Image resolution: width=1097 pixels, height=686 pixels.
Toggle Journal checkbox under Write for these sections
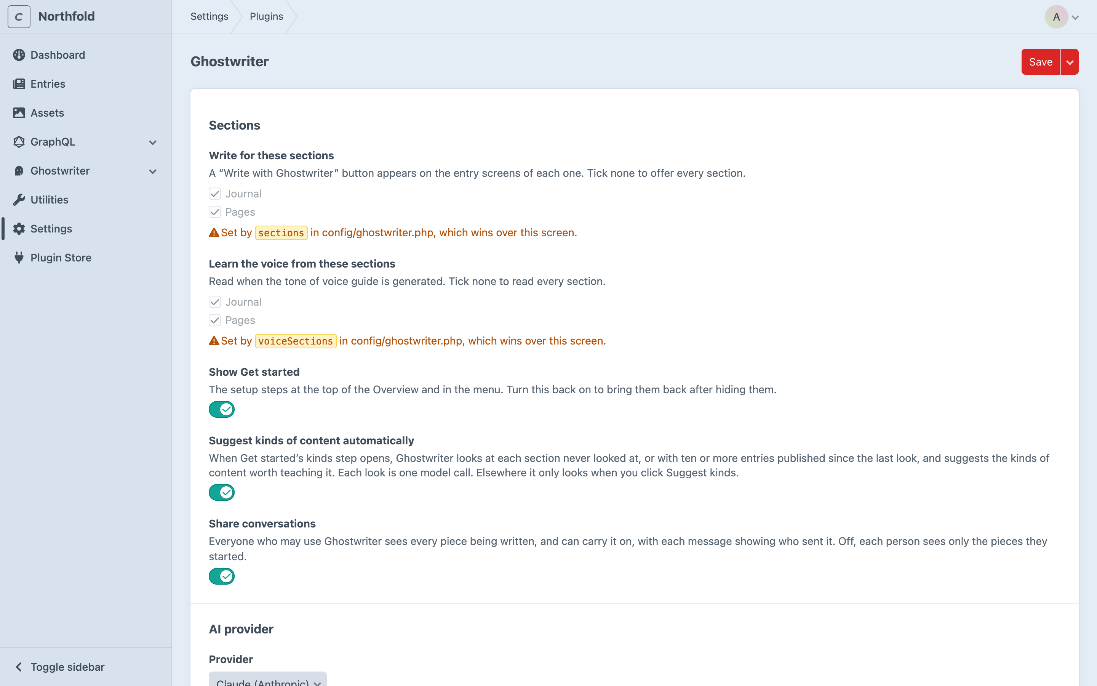(x=215, y=194)
